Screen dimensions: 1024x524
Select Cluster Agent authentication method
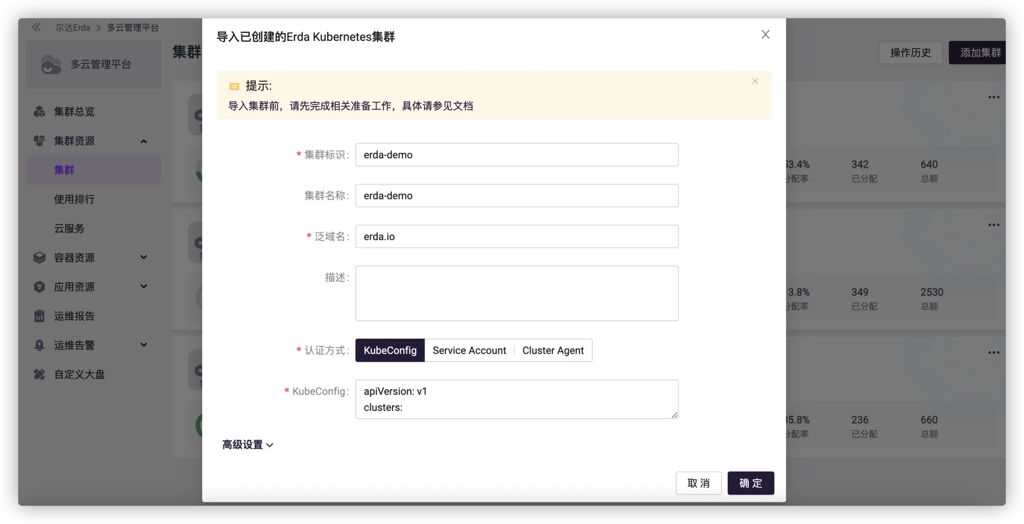(552, 350)
